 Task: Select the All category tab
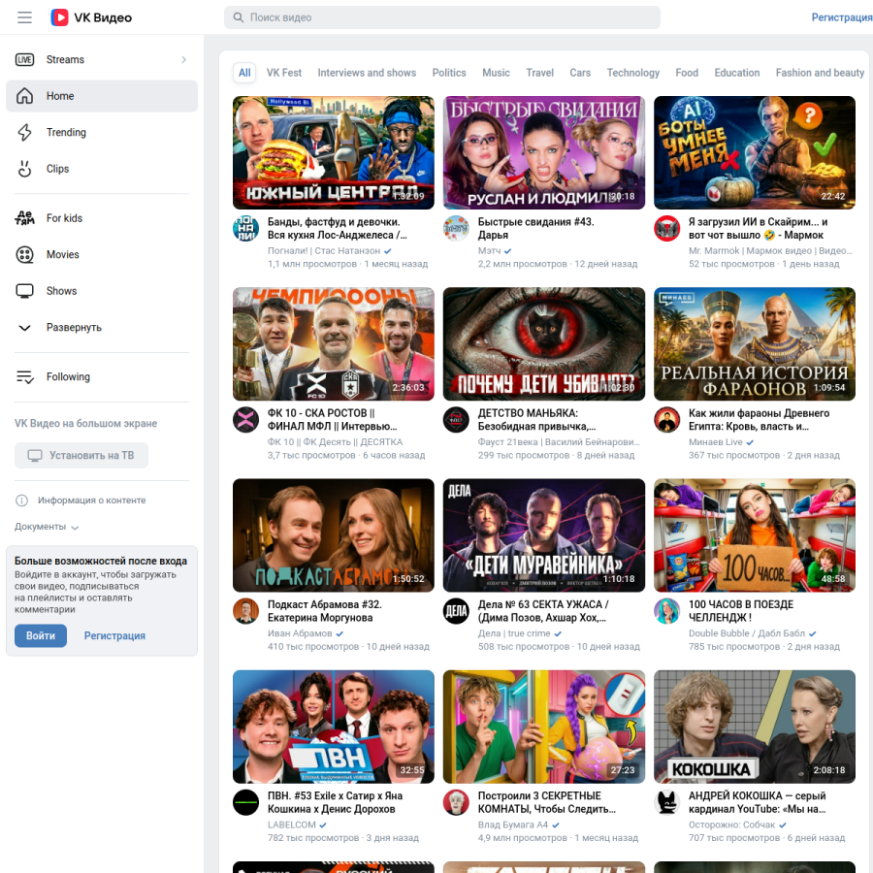pyautogui.click(x=244, y=73)
